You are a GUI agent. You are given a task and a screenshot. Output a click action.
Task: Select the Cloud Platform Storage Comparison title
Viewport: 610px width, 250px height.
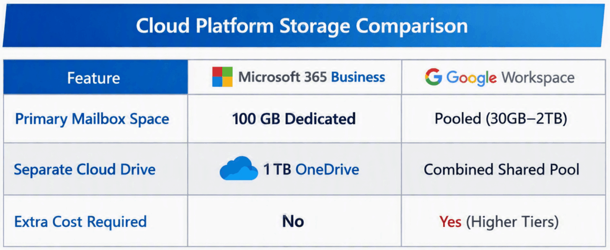pos(302,26)
